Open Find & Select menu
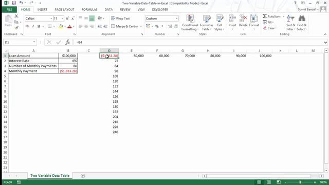The height and width of the screenshot is (185, 329). point(302,23)
